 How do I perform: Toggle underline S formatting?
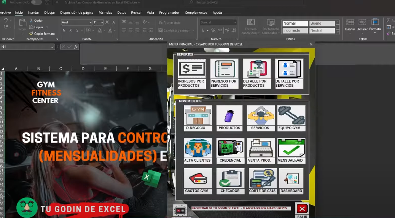[77, 30]
